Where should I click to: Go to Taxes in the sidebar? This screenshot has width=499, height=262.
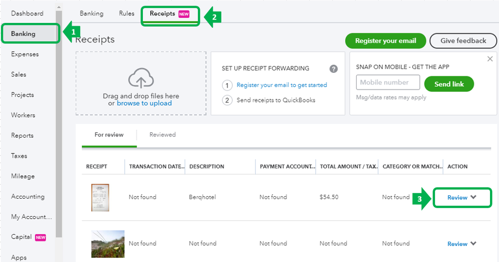tap(19, 156)
